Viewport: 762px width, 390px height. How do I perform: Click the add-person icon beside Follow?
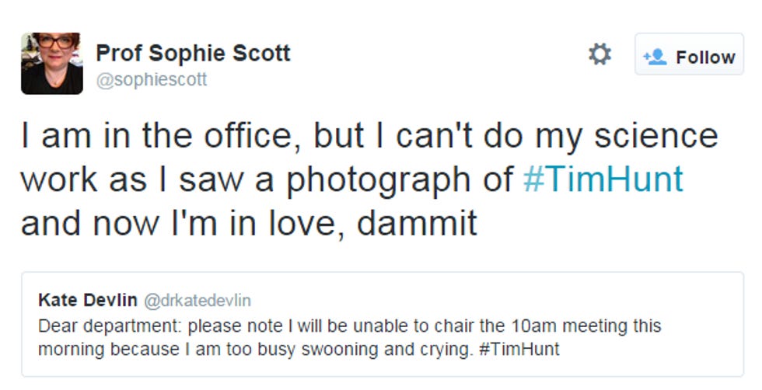click(655, 57)
